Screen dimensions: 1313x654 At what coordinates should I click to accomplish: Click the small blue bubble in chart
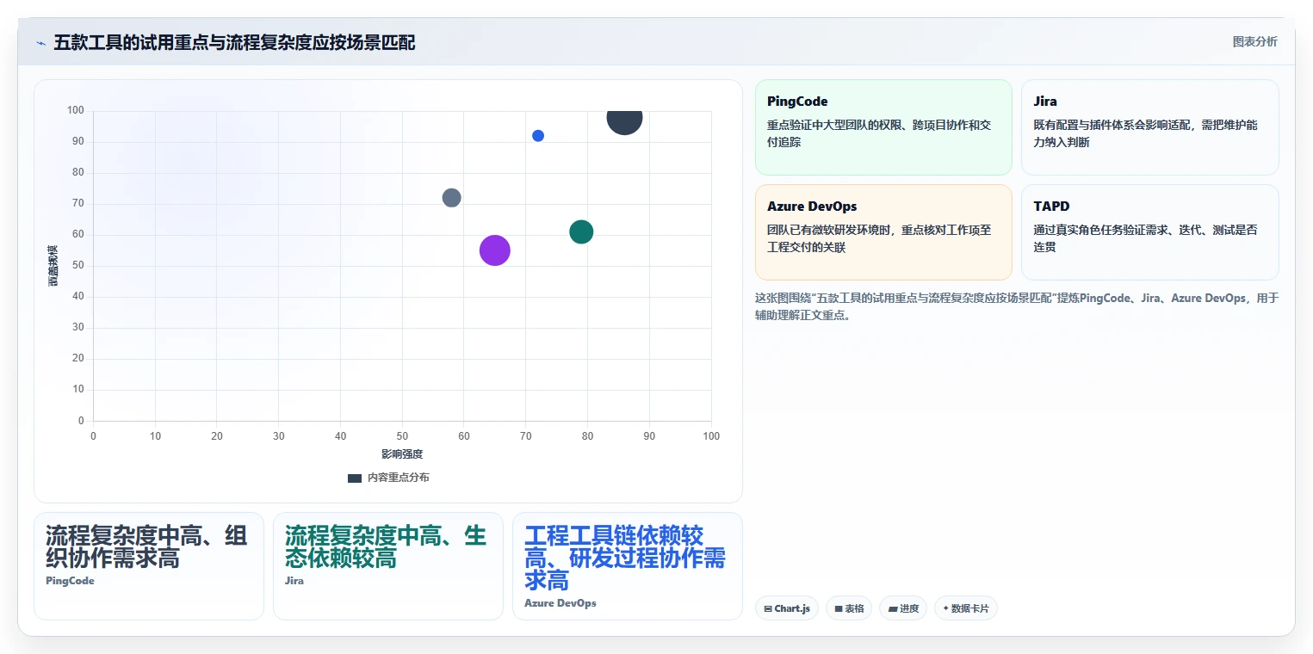(538, 136)
